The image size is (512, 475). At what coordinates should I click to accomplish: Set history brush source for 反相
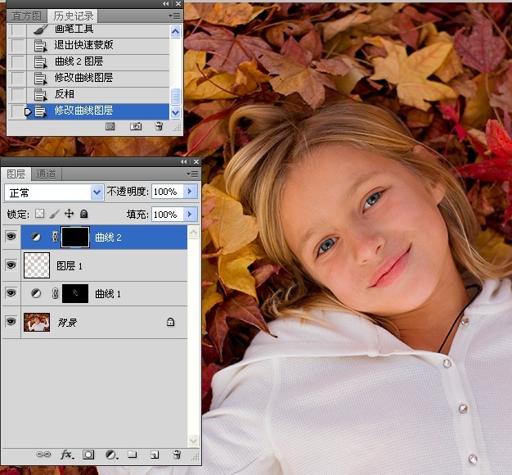(x=18, y=94)
